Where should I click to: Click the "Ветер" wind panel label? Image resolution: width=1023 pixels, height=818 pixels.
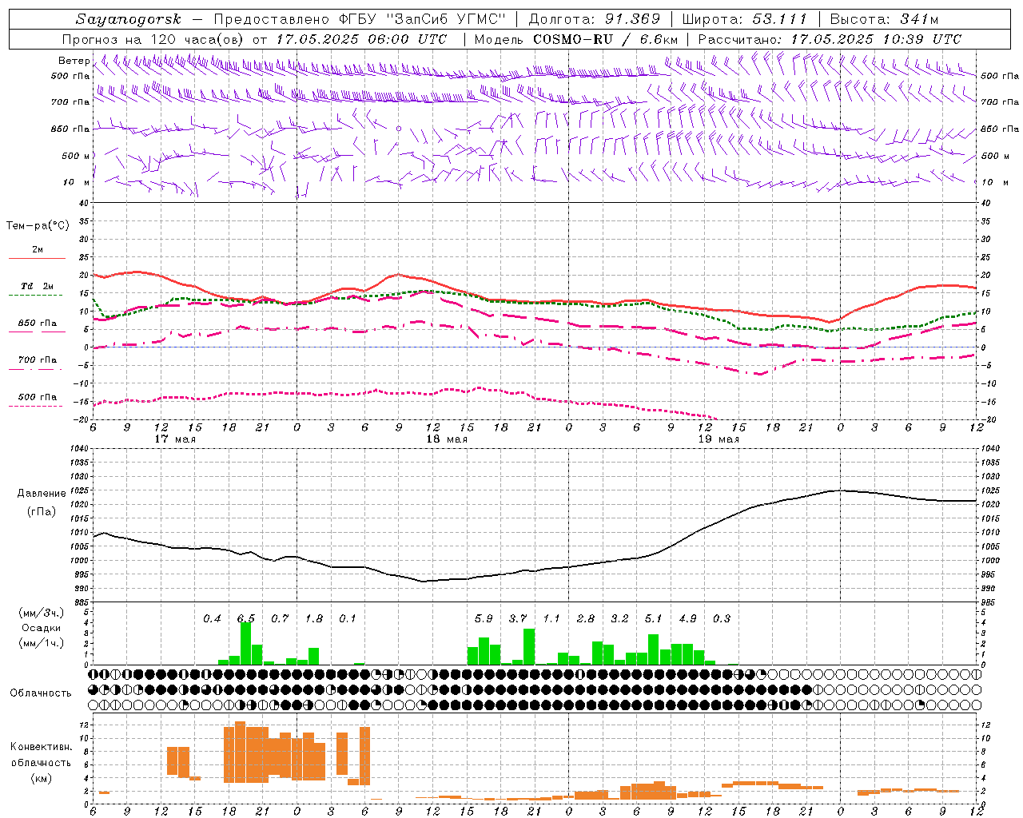coord(74,61)
